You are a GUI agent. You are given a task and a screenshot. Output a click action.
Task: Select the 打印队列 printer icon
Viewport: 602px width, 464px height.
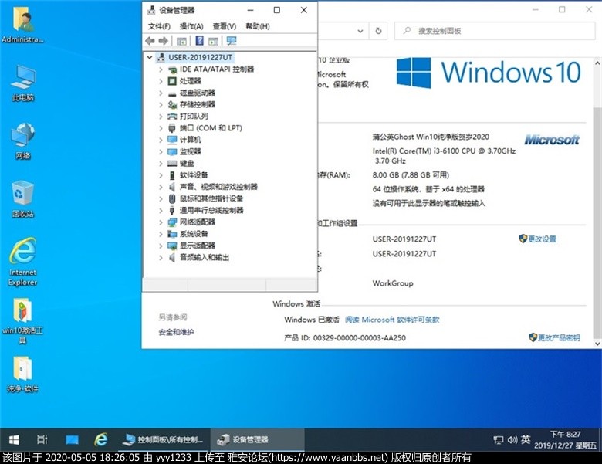(x=172, y=117)
